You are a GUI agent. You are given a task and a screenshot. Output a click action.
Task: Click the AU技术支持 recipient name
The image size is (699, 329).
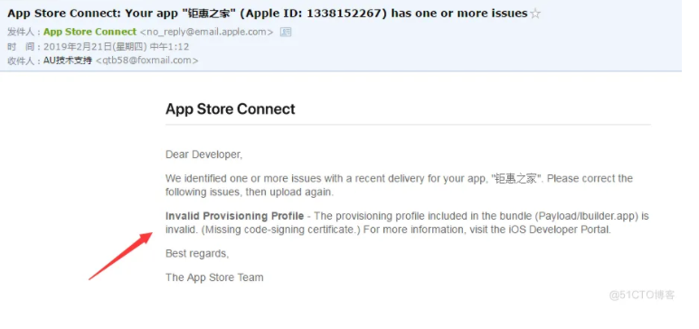click(68, 61)
